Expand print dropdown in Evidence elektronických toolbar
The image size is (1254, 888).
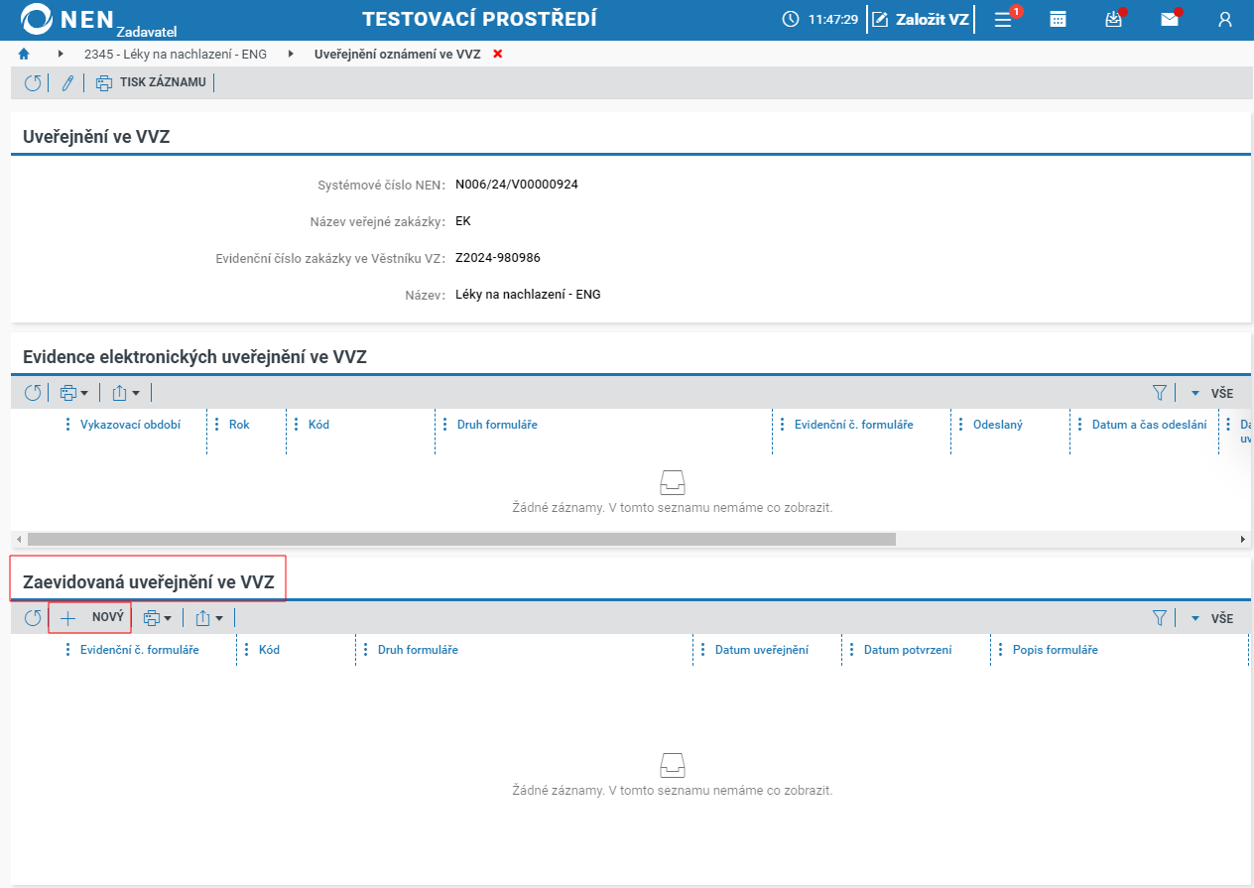click(x=74, y=393)
